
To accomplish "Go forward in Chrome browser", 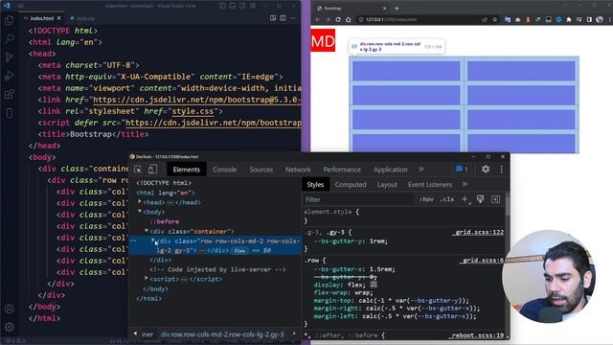I will tap(328, 19).
